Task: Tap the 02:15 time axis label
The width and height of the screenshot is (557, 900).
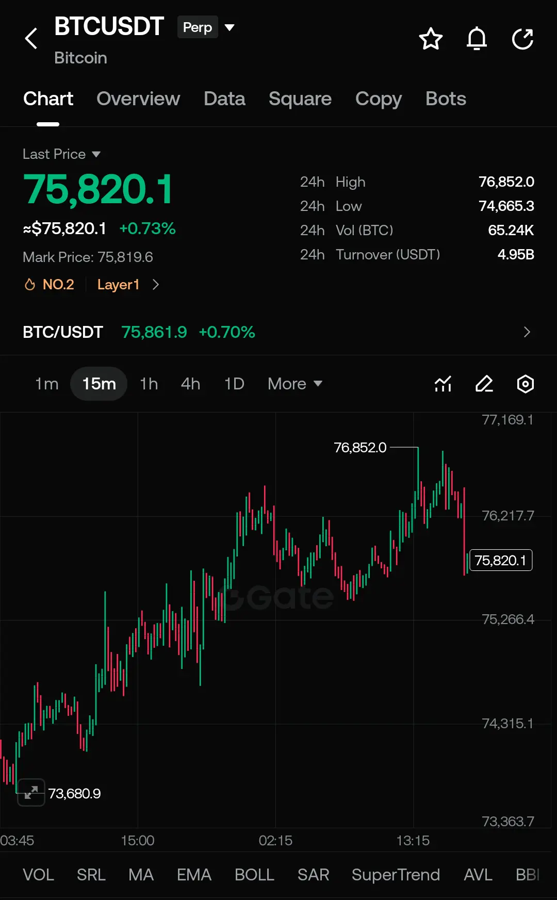Action: [275, 840]
